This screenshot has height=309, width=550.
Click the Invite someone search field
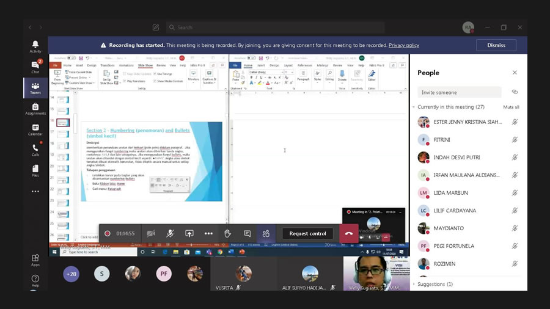click(459, 92)
